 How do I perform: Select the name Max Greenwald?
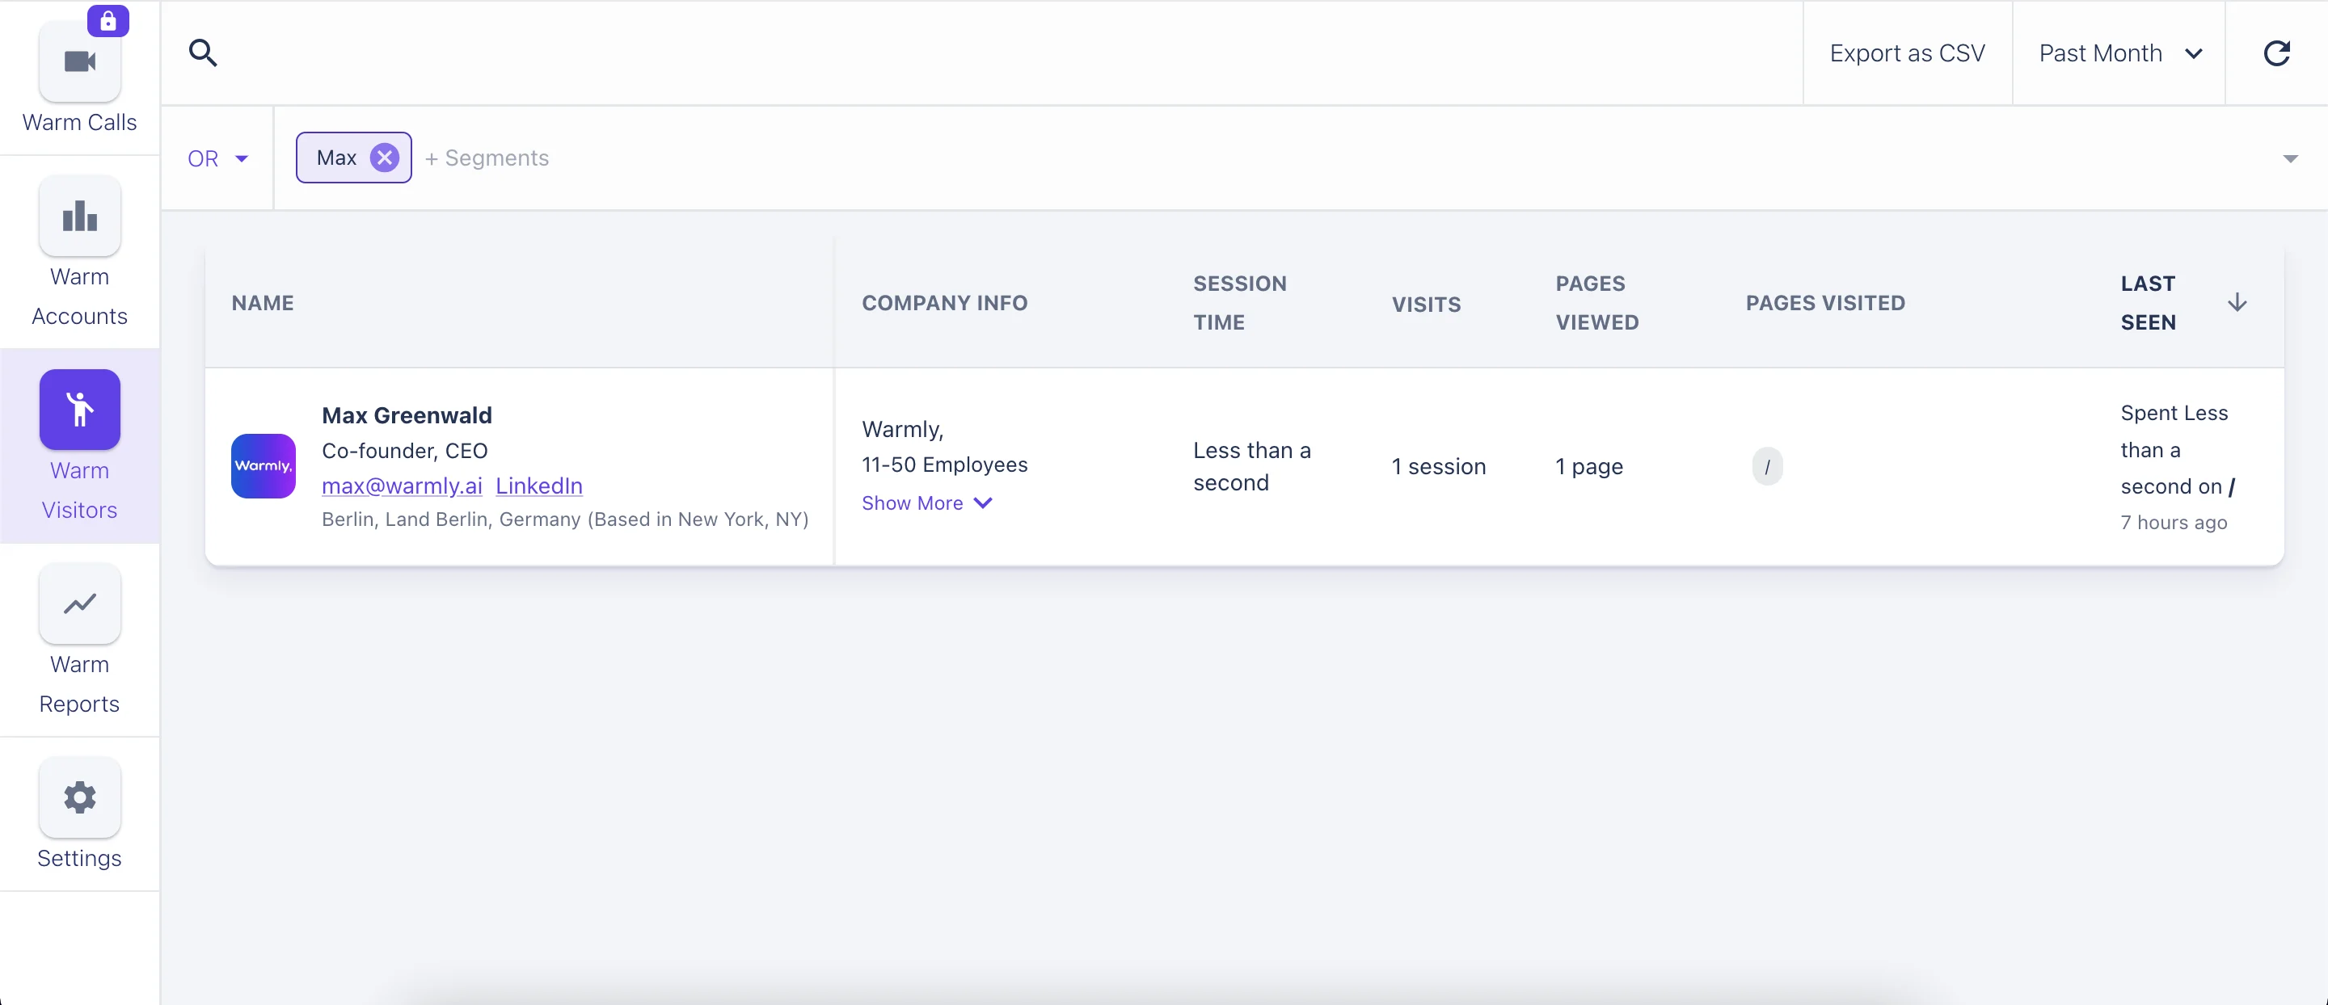click(x=407, y=415)
